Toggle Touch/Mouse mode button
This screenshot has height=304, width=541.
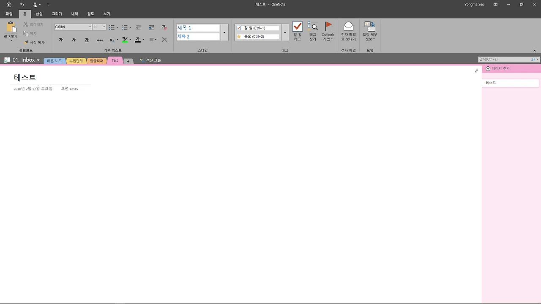pos(36,5)
